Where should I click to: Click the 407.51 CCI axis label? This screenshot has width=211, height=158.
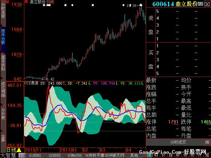(15, 85)
